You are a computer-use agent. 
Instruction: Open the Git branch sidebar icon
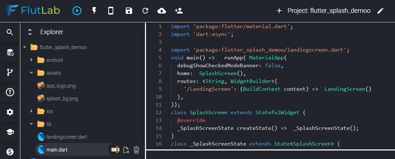click(10, 73)
